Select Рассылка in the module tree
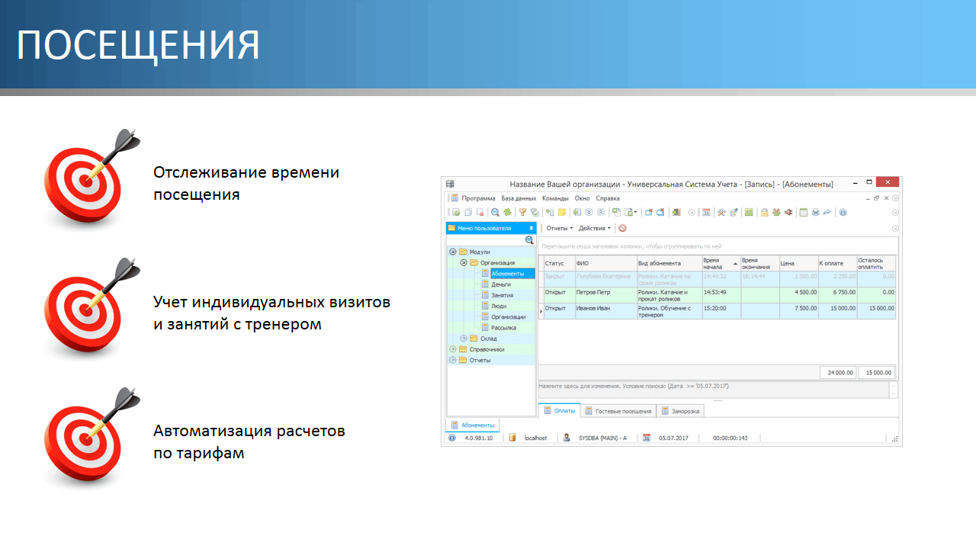The image size is (976, 549). tap(503, 328)
